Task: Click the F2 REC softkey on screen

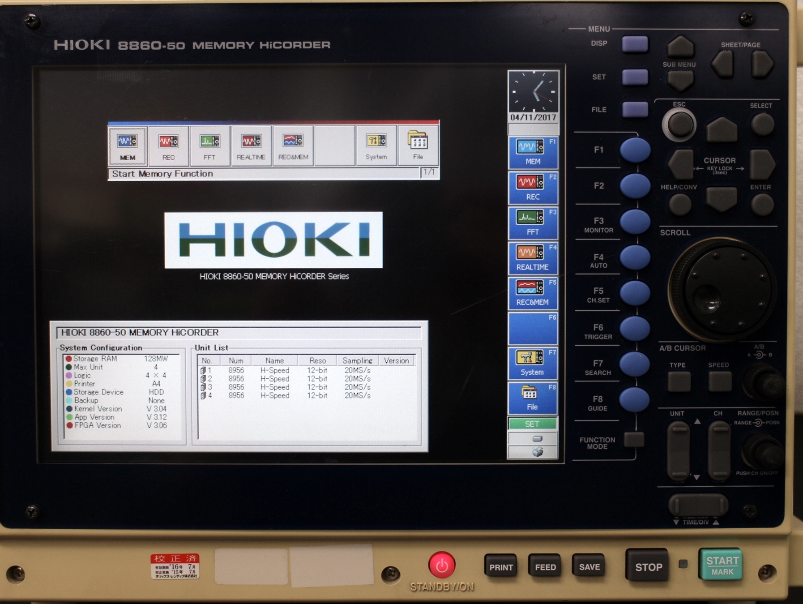Action: click(x=533, y=188)
